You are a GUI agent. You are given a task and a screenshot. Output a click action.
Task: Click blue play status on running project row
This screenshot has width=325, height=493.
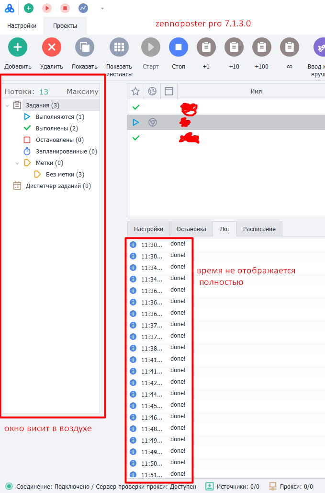coord(136,122)
